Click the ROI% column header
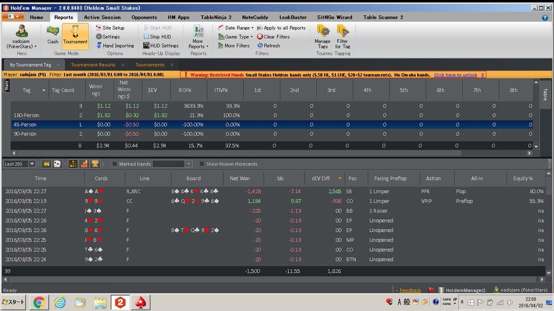Image resolution: width=554 pixels, height=311 pixels. pyautogui.click(x=185, y=90)
